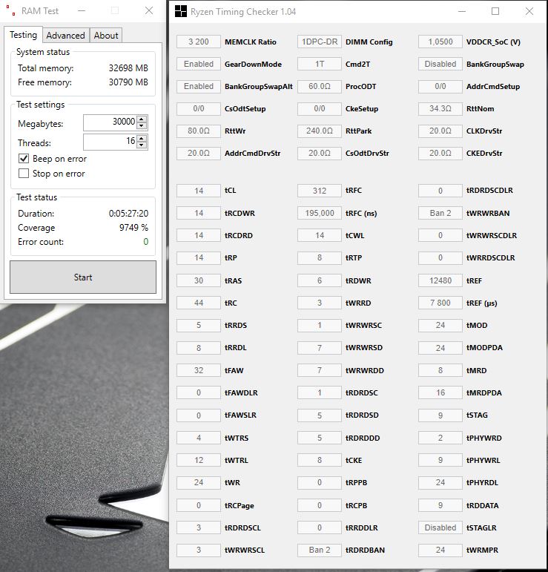548x572 pixels.
Task: Click the Coverage value 9749 %
Action: [x=133, y=228]
